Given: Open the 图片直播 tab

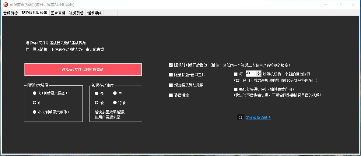Looking at the screenshot, I should (x=58, y=13).
